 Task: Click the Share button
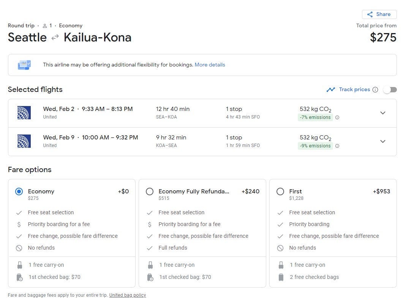tap(379, 14)
